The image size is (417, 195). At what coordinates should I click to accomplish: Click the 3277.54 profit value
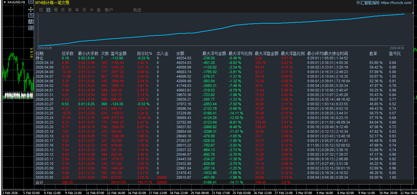(x=117, y=118)
